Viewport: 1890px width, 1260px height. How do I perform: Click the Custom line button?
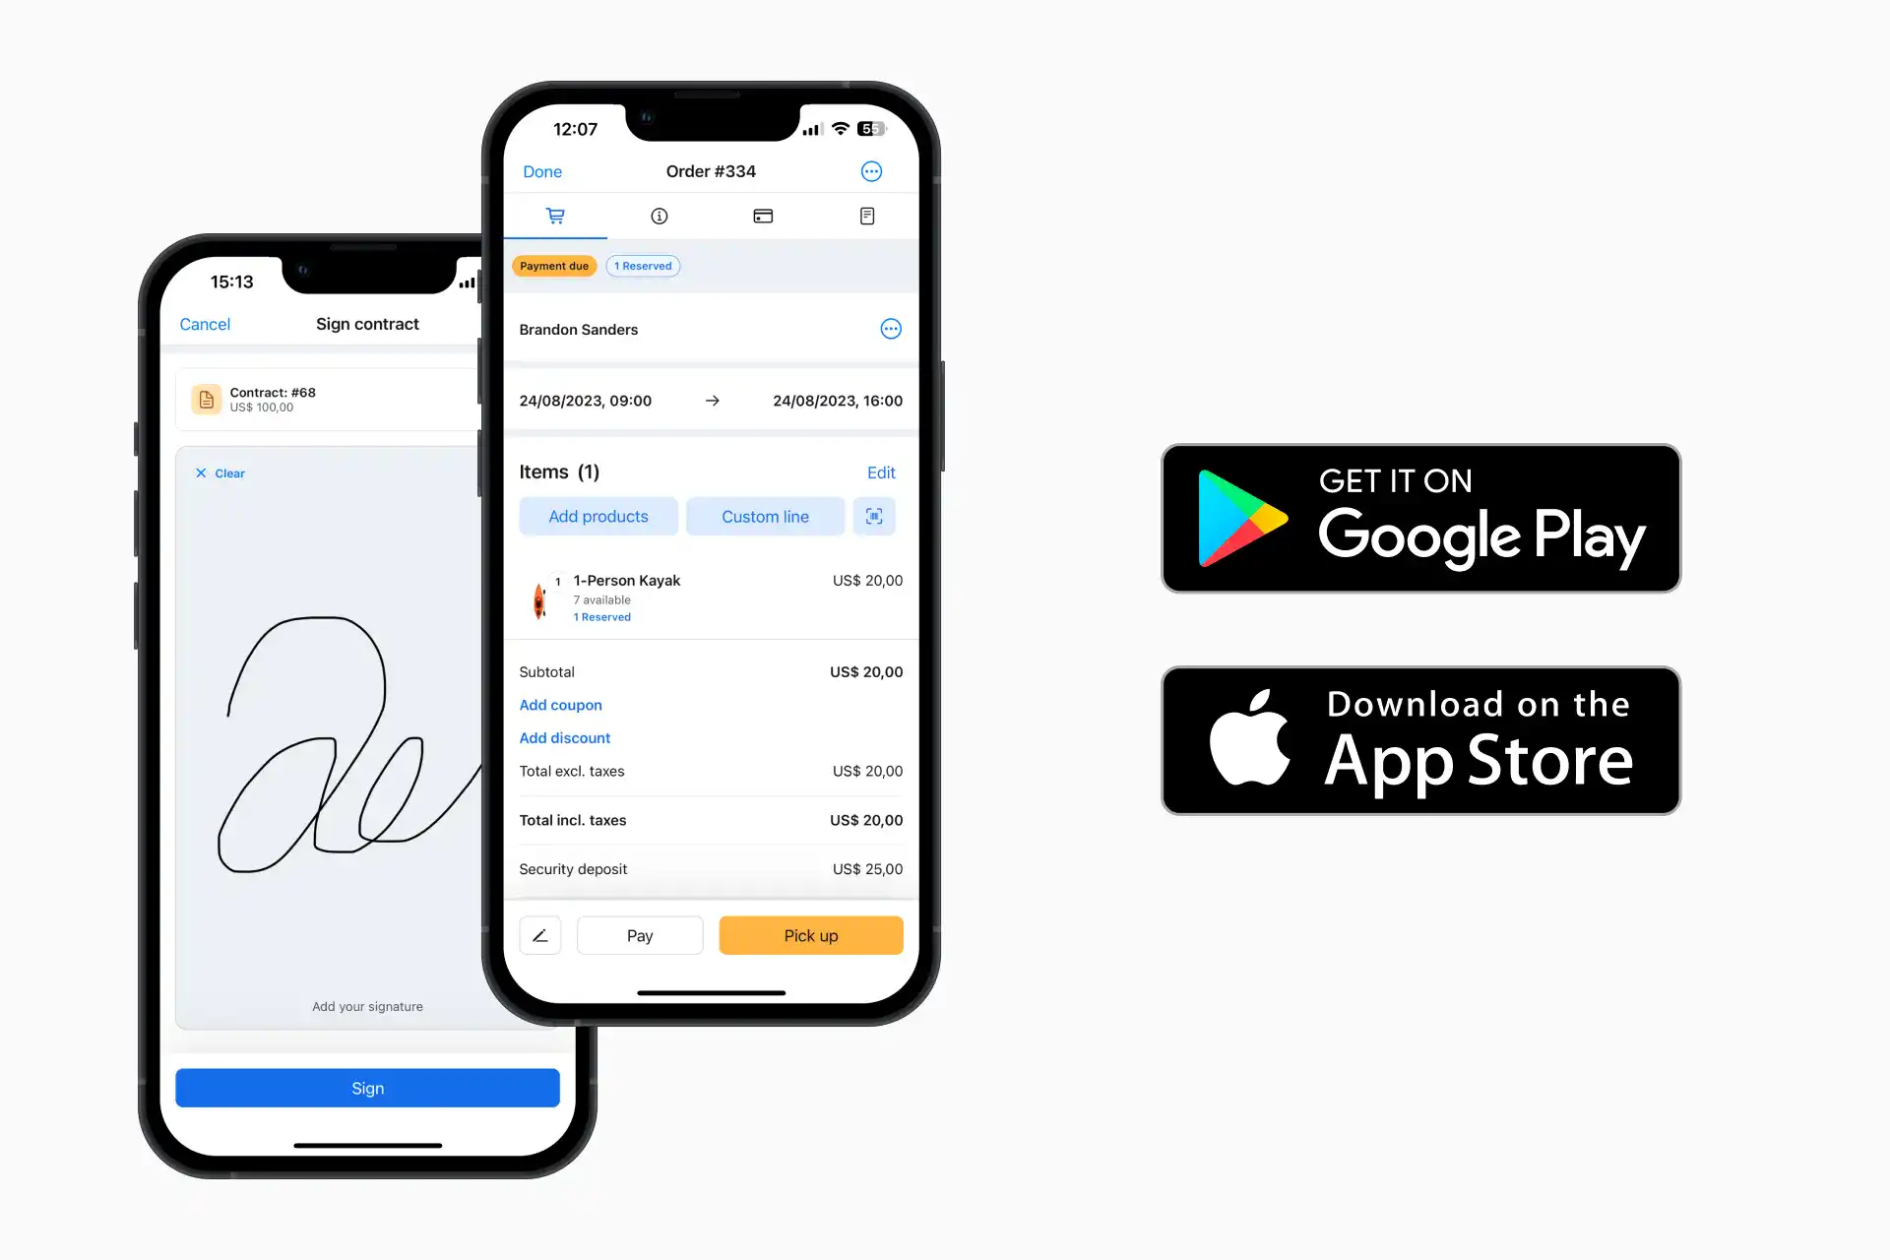tap(764, 515)
